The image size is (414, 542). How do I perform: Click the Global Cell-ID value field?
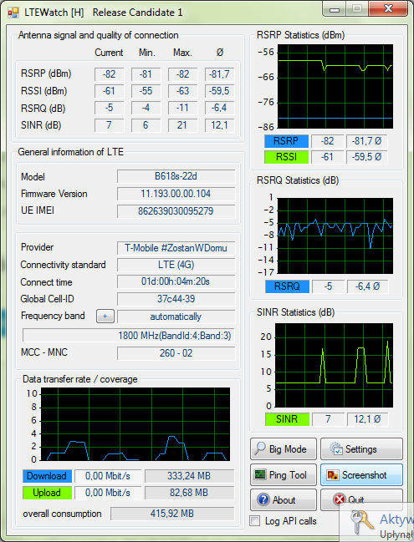[x=176, y=299]
